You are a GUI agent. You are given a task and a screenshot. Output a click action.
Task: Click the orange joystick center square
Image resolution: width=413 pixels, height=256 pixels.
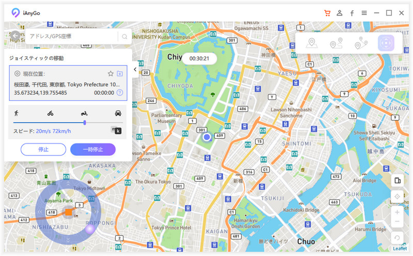click(x=69, y=212)
